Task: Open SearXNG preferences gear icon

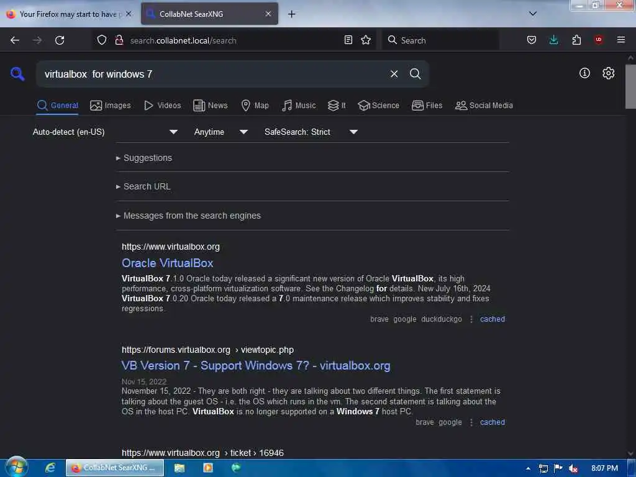Action: coord(608,73)
